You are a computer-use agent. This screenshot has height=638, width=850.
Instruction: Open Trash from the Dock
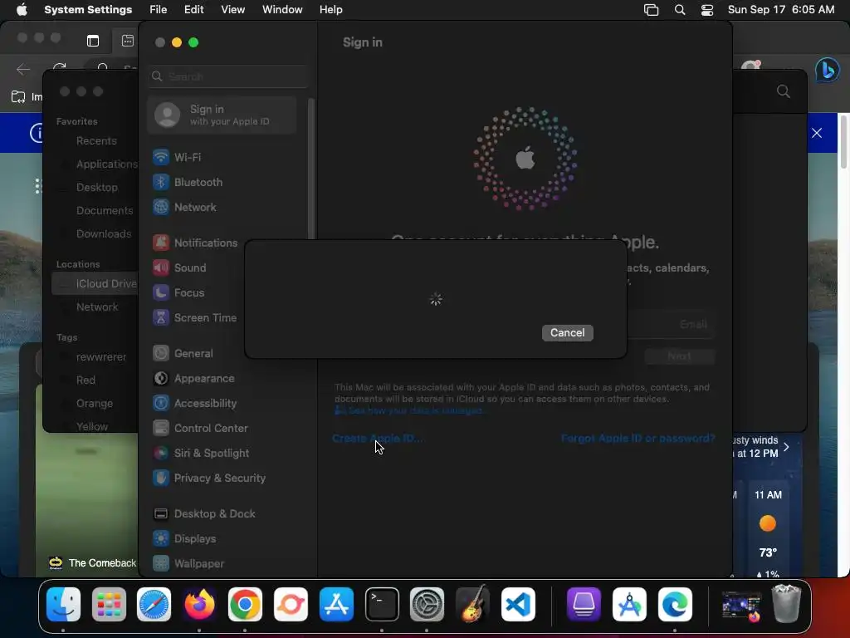point(786,603)
